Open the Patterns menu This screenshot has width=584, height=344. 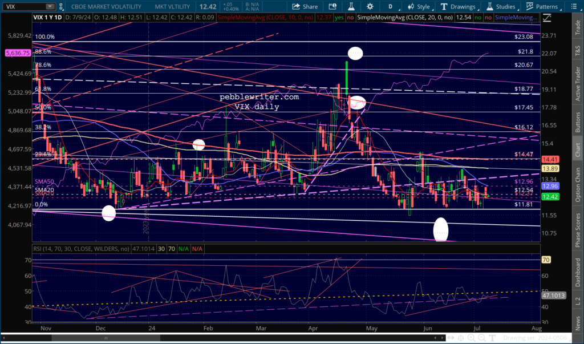point(542,7)
